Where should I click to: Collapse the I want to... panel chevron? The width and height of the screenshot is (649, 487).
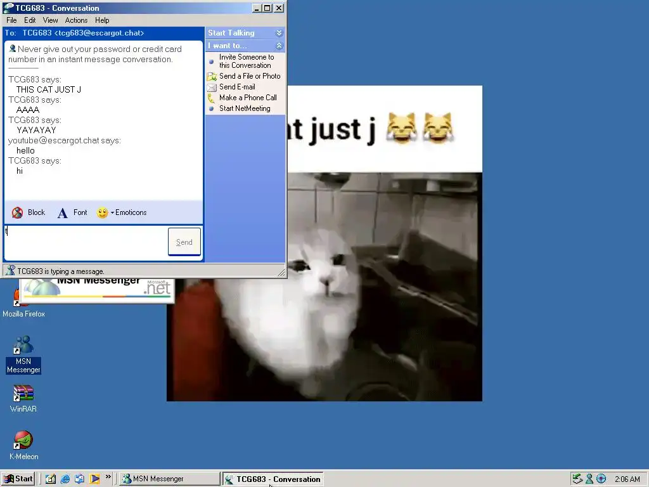pos(279,46)
